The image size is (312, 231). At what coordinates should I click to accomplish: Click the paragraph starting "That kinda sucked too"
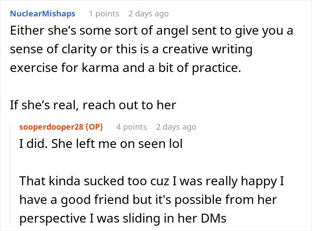pos(152,199)
